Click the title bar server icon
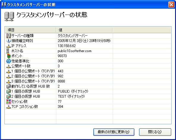 [x=4, y=4]
